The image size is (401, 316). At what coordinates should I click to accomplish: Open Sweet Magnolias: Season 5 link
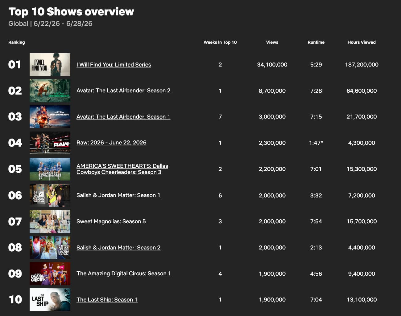click(x=111, y=221)
